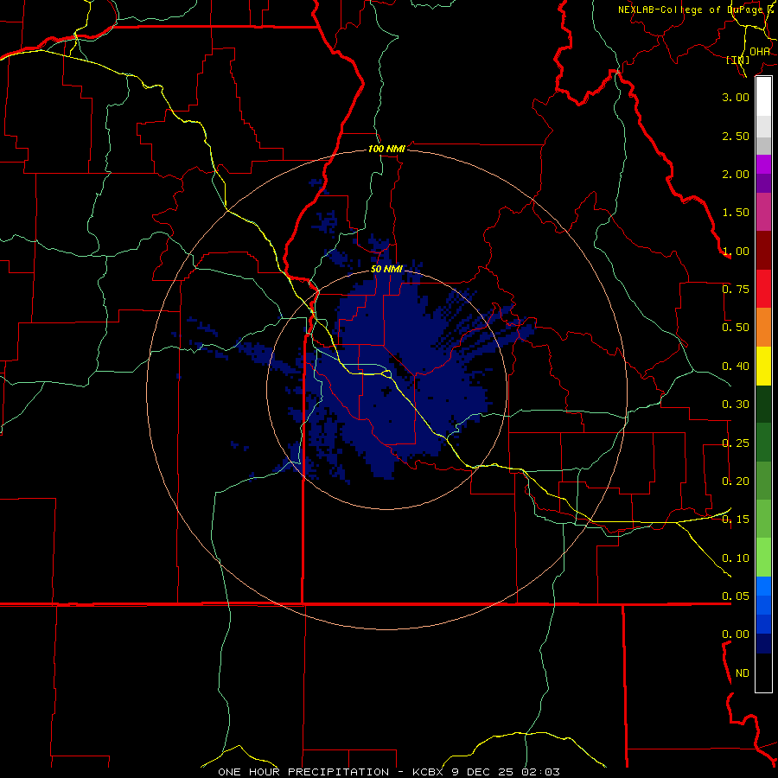Click the "[IN]" units label
Screen dimensions: 778x778
738,60
